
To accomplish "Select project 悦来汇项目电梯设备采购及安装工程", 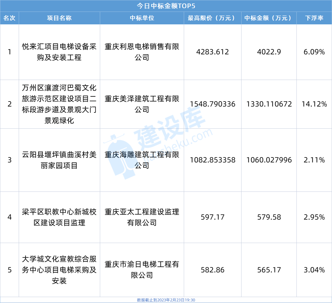I will [59, 52].
